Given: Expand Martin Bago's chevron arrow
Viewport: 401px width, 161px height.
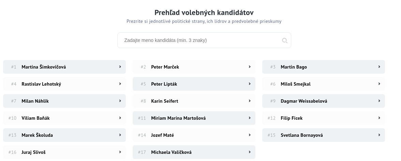Looking at the screenshot, I should tap(379, 67).
